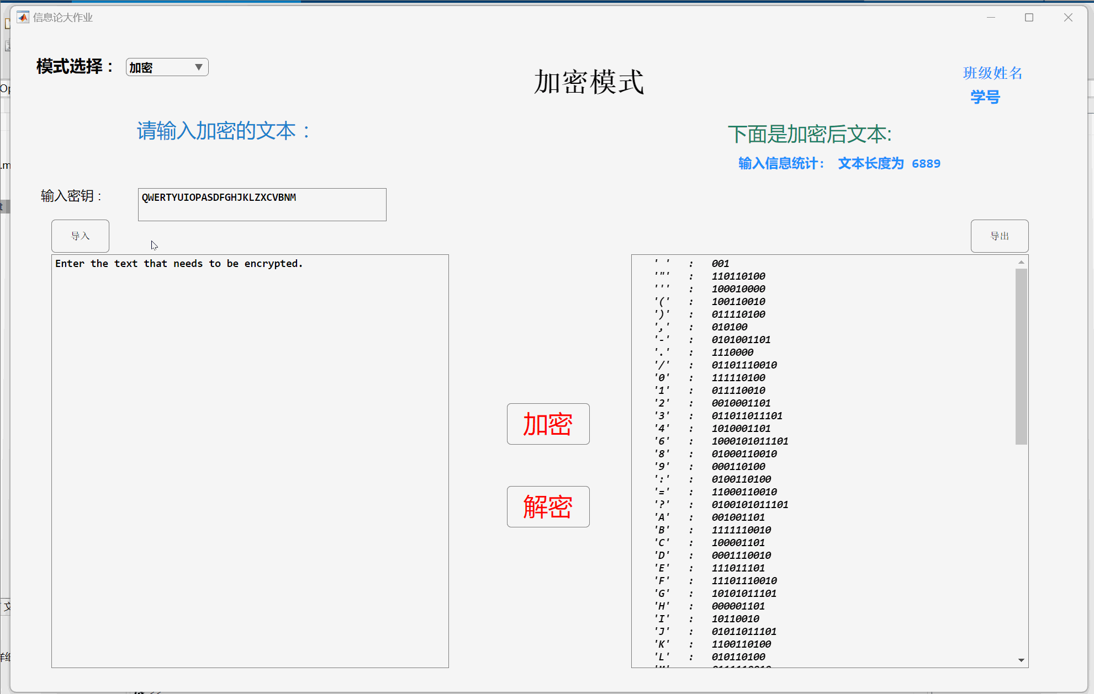
Task: Click the dropdown arrow next to 加密
Action: pos(199,67)
